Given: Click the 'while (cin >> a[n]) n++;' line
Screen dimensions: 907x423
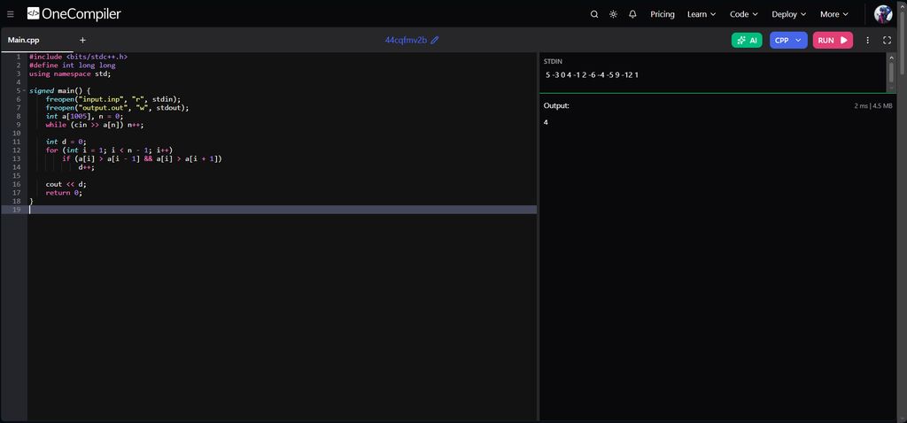Looking at the screenshot, I should (x=94, y=125).
